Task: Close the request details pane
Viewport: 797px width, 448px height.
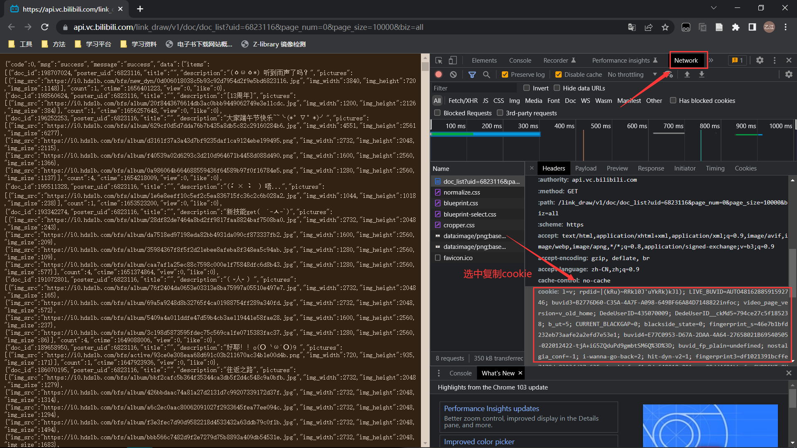Action: point(532,168)
